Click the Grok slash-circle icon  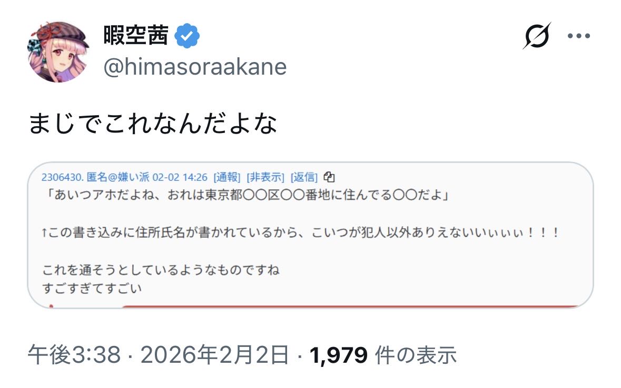coord(537,36)
